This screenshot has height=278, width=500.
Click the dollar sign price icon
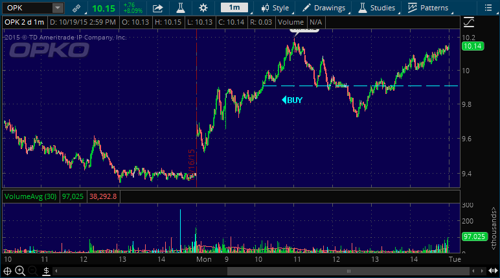[x=46, y=272]
